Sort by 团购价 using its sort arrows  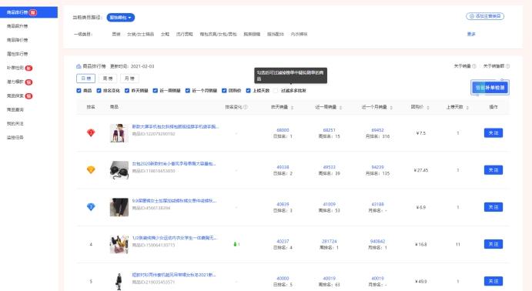(428, 107)
